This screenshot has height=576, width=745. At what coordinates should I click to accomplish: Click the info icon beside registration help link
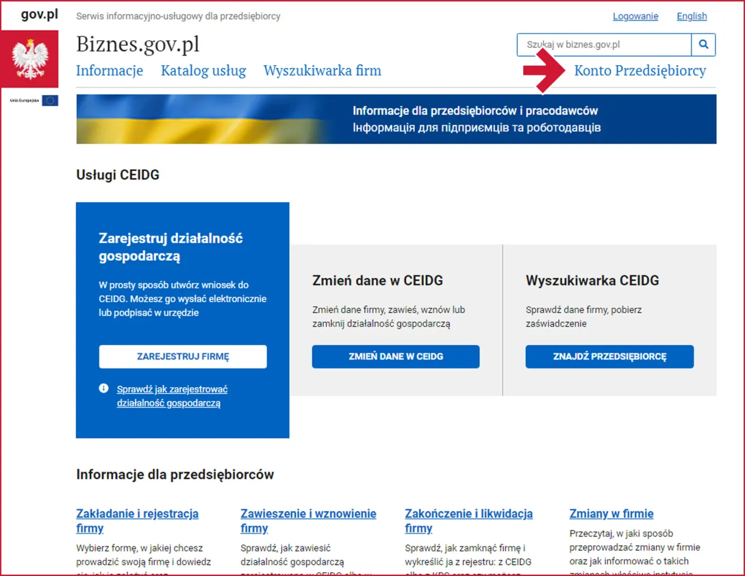click(x=104, y=388)
